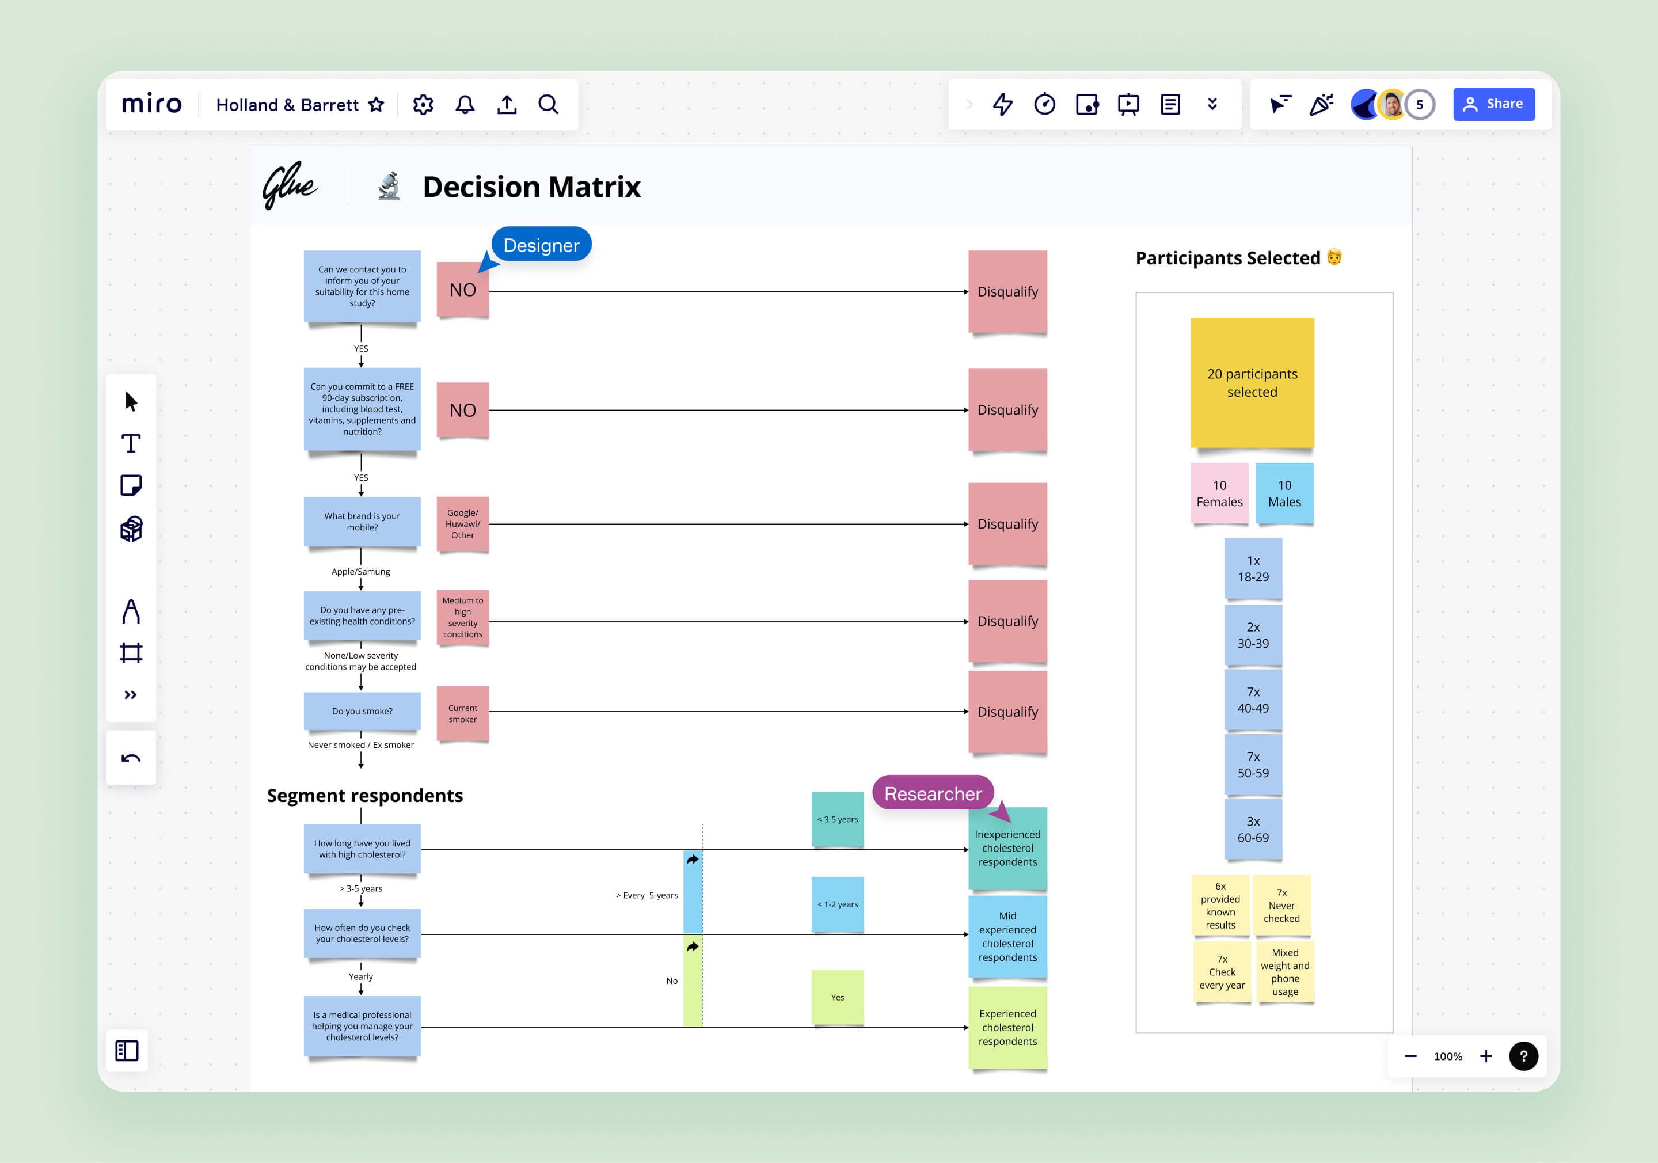Expand more apps double-chevron

[1212, 105]
